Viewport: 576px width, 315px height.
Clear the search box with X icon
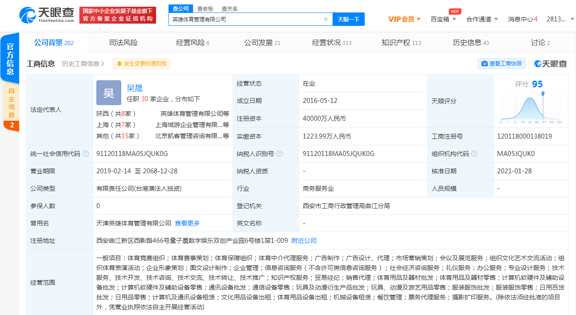[x=325, y=19]
